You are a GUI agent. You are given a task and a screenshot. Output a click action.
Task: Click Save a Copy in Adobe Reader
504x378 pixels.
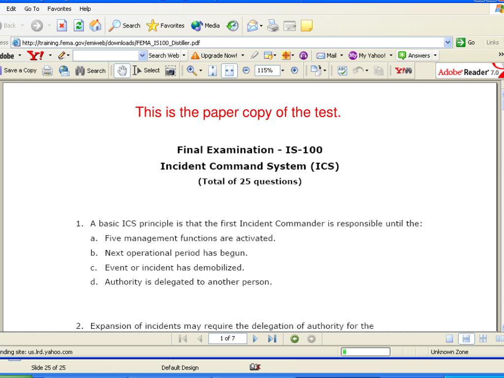pos(19,70)
